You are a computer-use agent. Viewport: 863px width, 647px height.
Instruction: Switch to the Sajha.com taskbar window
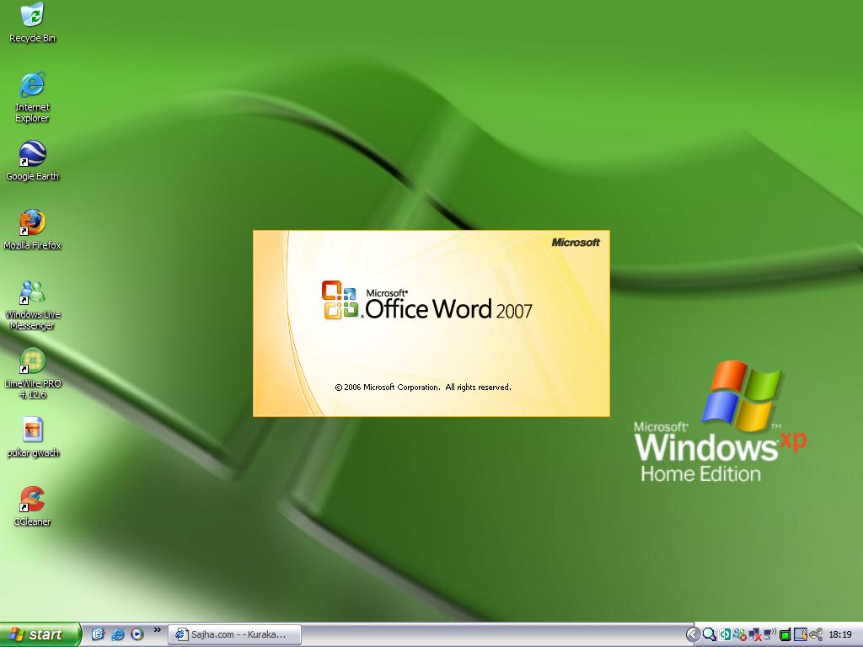click(x=234, y=634)
